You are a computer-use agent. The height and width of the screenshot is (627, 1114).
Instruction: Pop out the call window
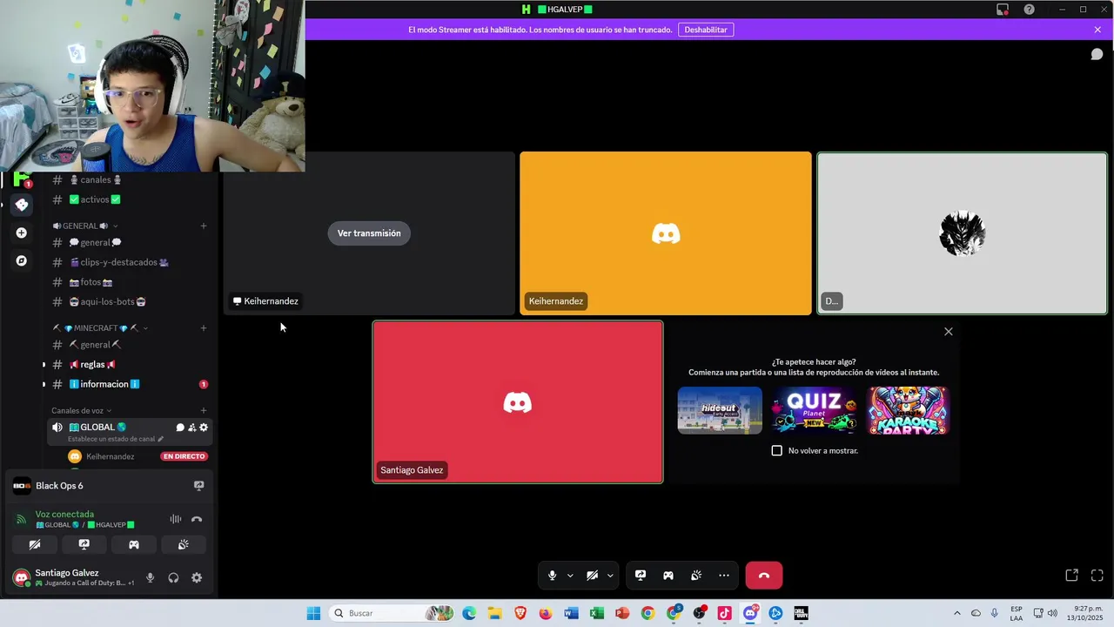pos(1071,576)
